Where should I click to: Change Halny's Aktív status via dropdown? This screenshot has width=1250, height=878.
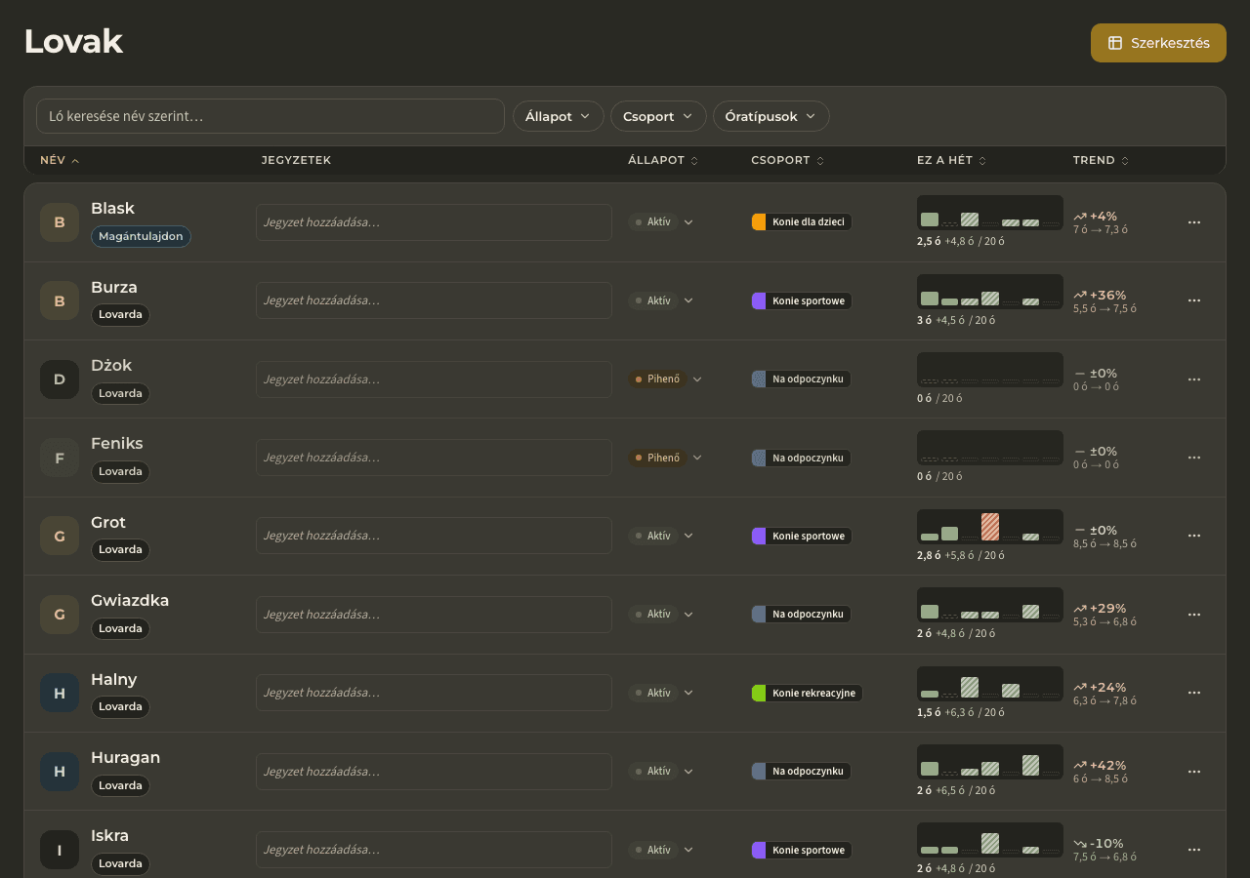coord(661,693)
